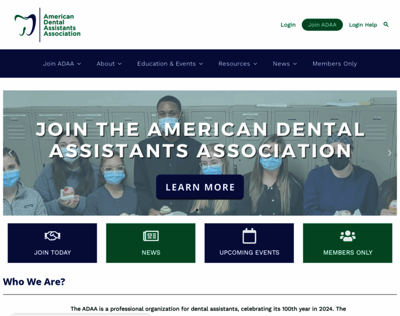Screen dimensions: 400x316
Task: Go to previous slide with left arrow
Action: (11, 153)
